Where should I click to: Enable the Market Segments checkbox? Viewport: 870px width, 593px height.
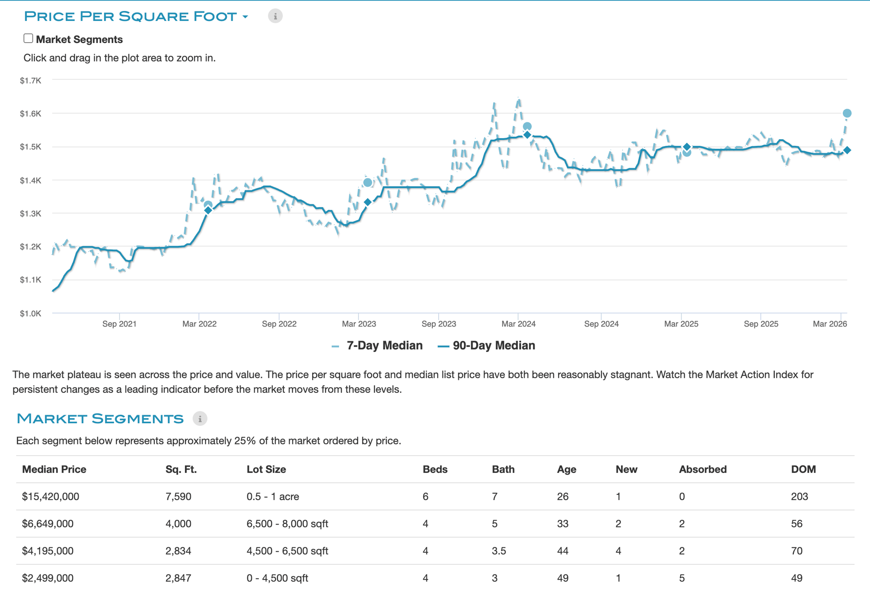point(29,39)
